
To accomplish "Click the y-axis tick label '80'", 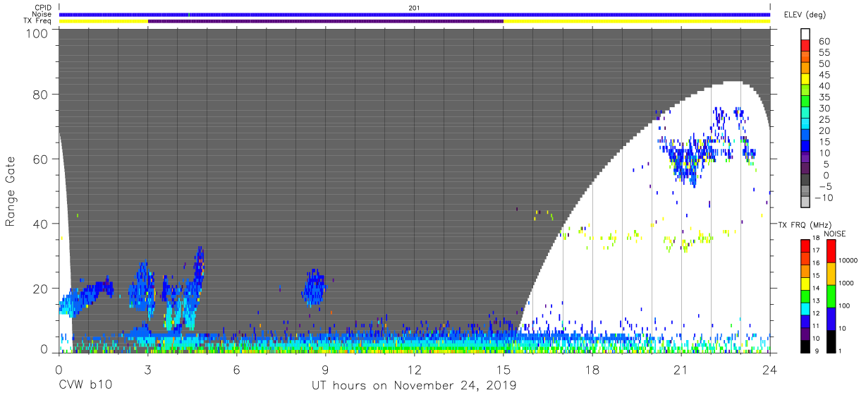I will click(x=41, y=94).
